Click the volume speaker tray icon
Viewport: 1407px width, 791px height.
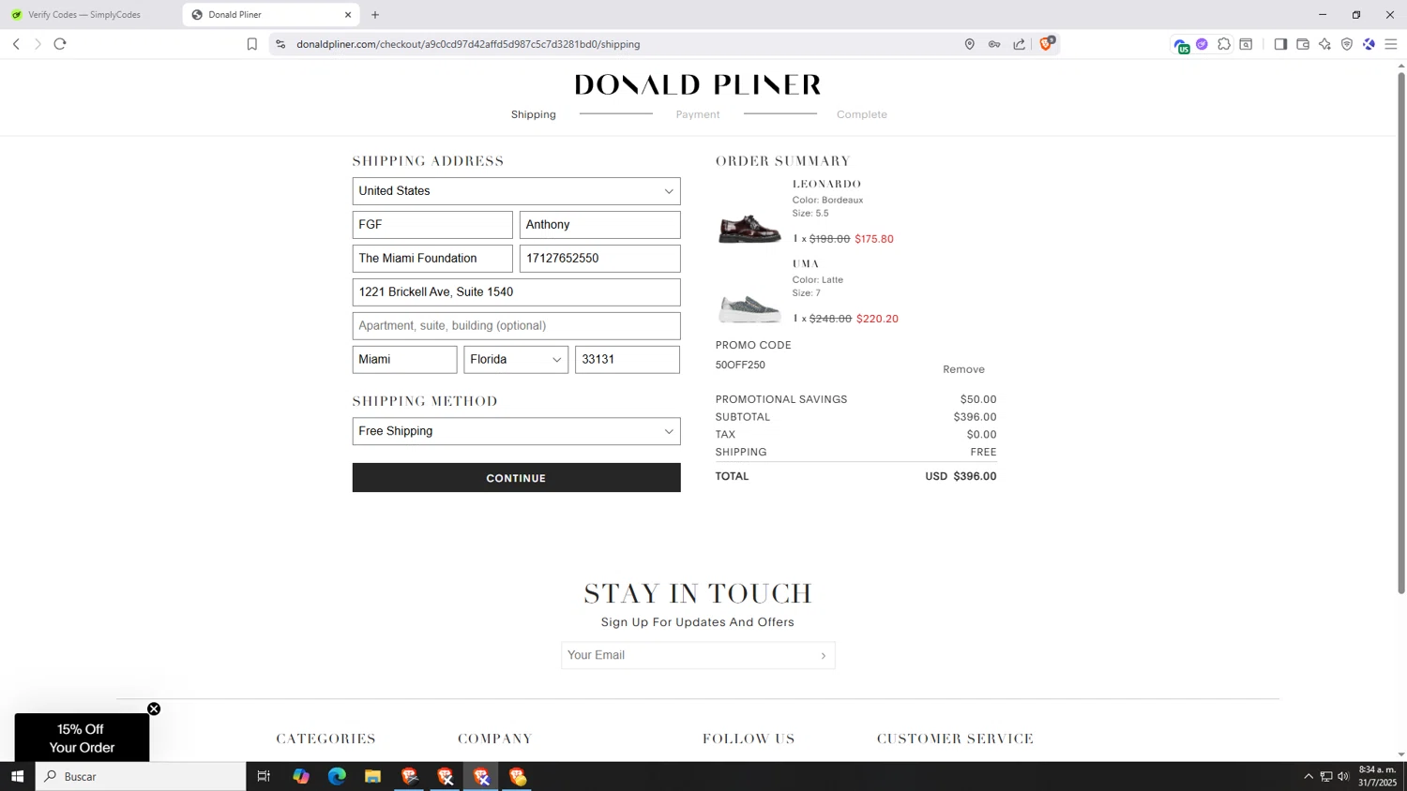(x=1343, y=777)
